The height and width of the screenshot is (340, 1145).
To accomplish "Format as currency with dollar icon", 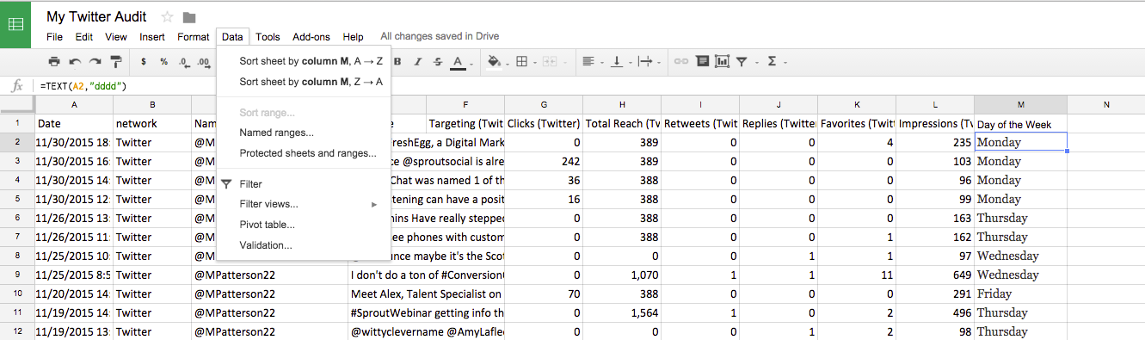I will [x=143, y=62].
